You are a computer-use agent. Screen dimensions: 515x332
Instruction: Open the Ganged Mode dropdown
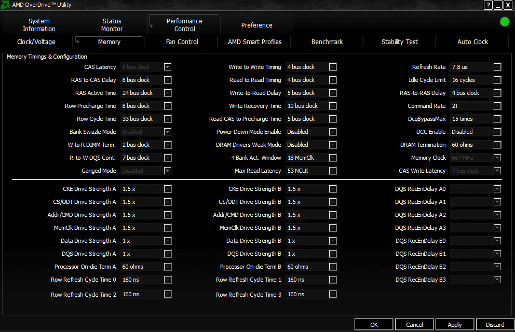(168, 171)
